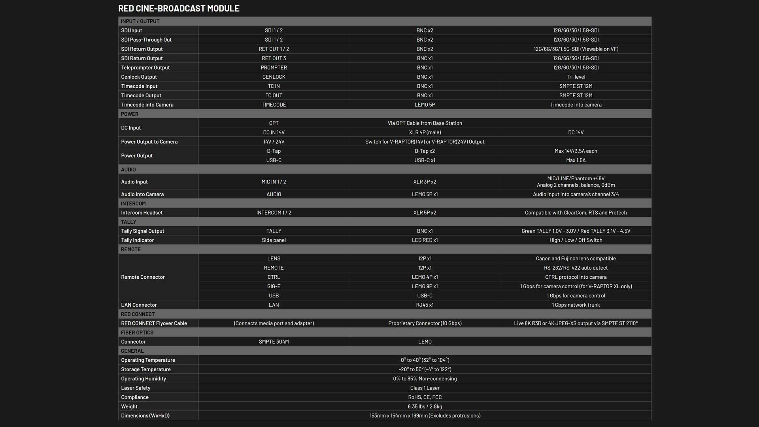The width and height of the screenshot is (759, 427).
Task: Select the Intercom Headset row label
Action: pyautogui.click(x=142, y=213)
